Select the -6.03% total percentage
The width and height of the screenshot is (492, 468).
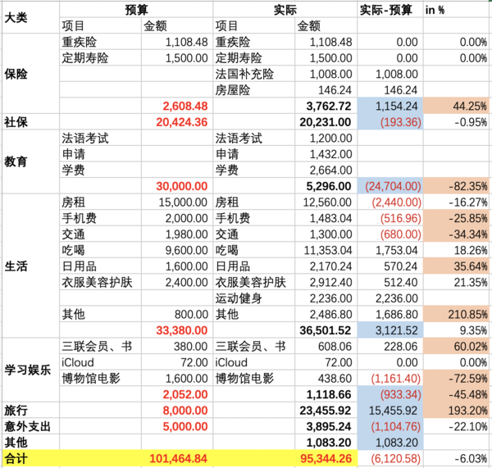point(458,458)
